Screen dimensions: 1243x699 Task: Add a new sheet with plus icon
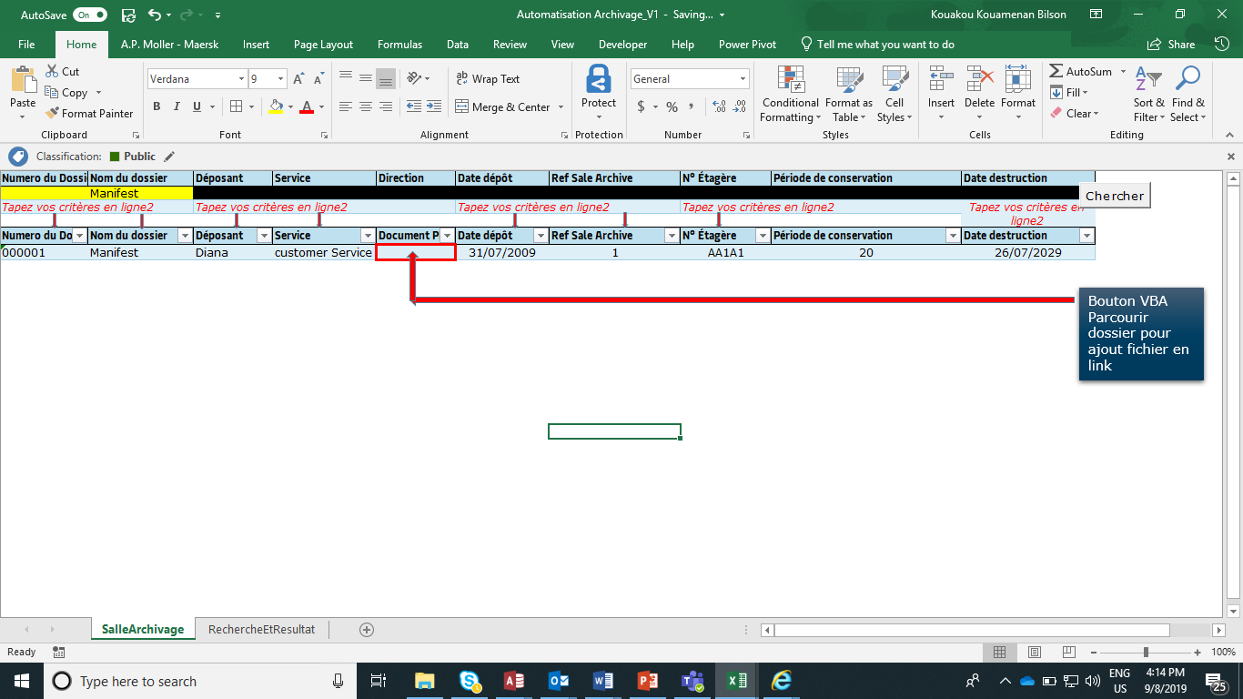[x=367, y=629]
